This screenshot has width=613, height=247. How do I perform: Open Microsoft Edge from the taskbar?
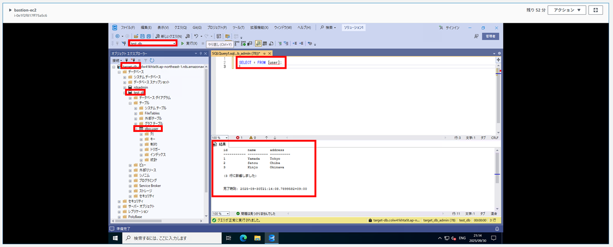[x=243, y=238]
